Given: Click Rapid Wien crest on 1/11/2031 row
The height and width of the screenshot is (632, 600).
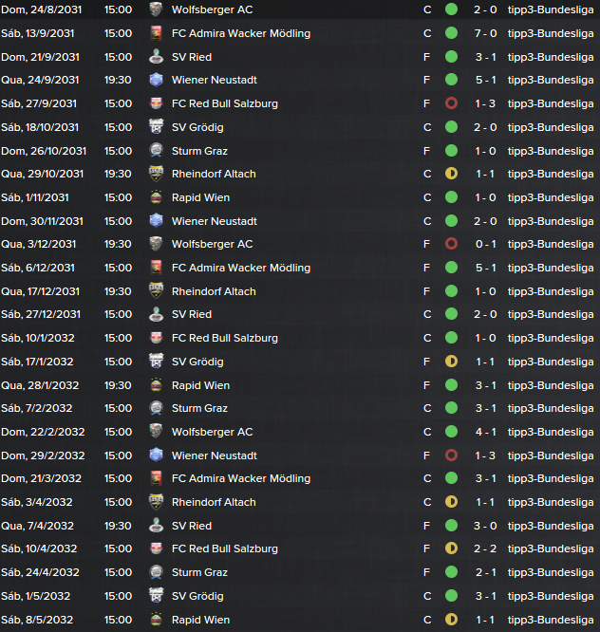Looking at the screenshot, I should pyautogui.click(x=156, y=197).
